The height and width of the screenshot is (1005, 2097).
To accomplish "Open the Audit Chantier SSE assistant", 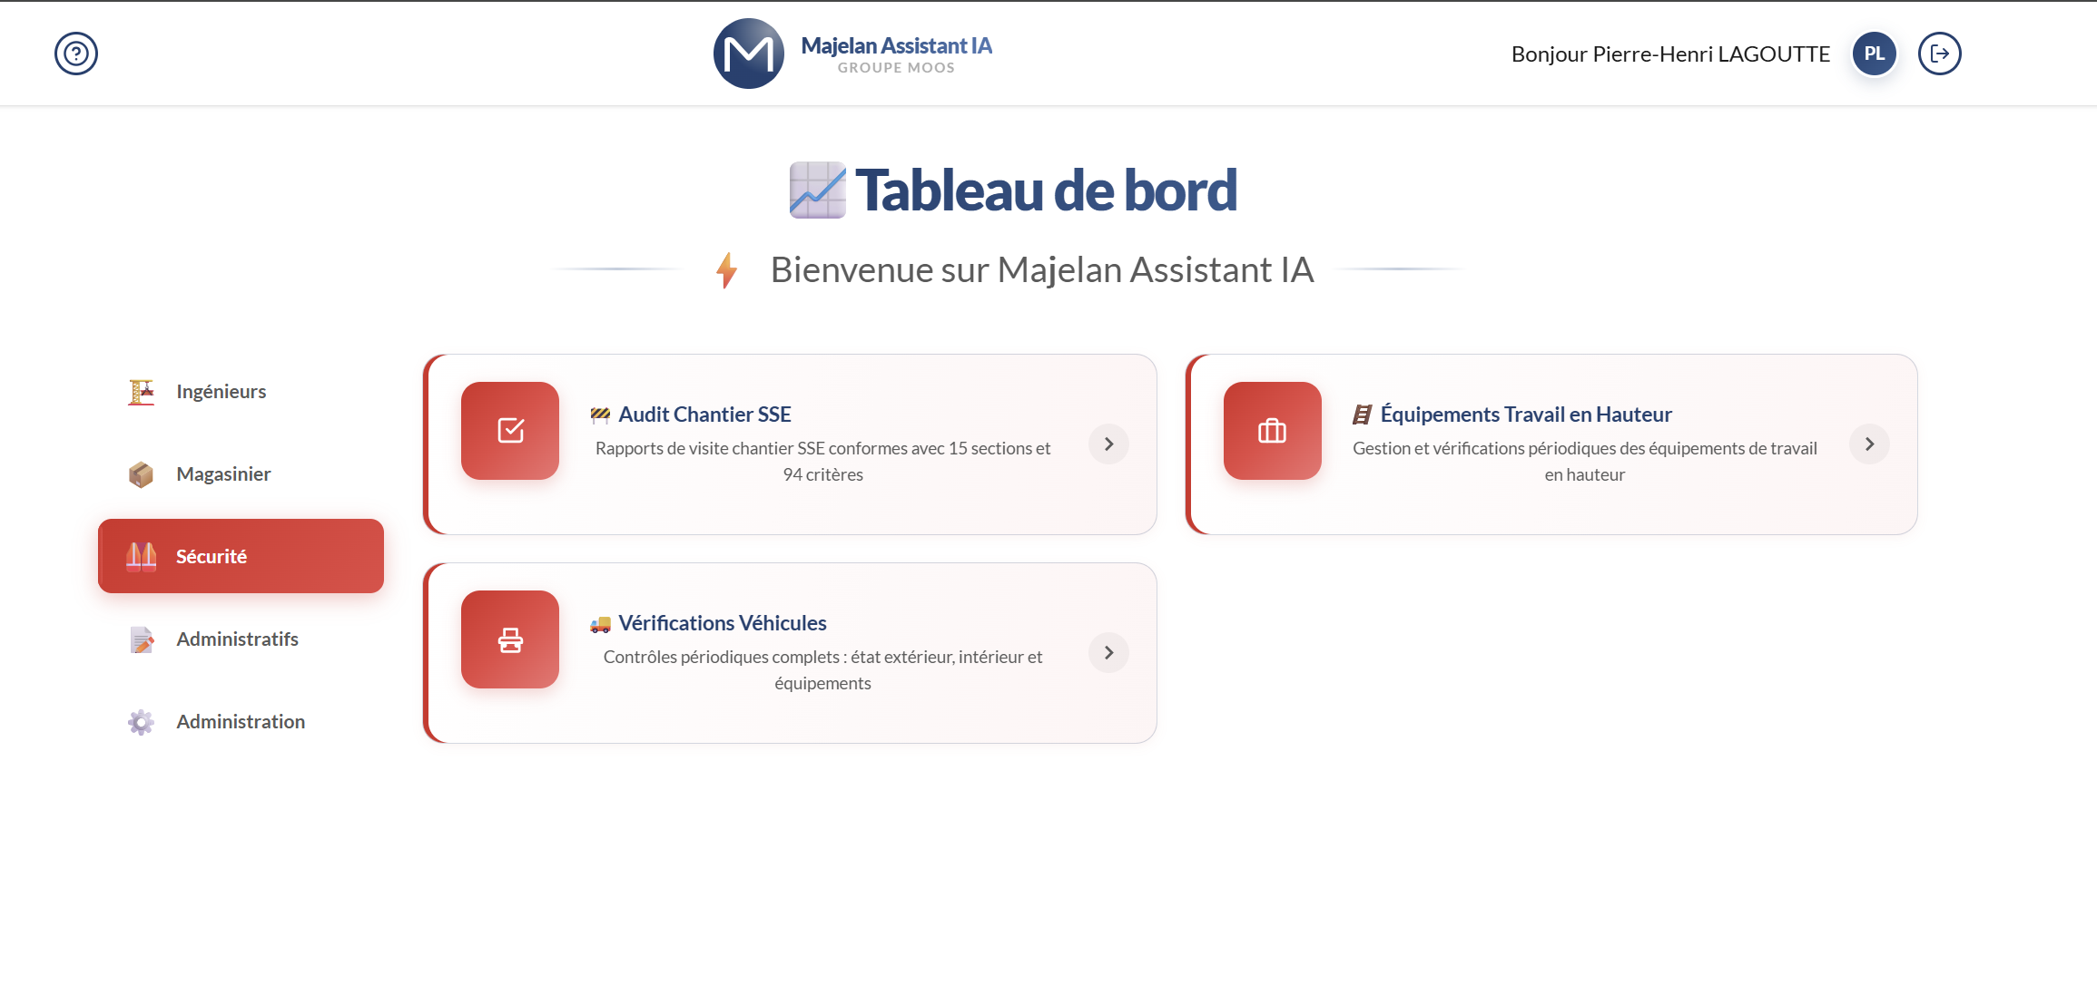I will click(x=704, y=414).
